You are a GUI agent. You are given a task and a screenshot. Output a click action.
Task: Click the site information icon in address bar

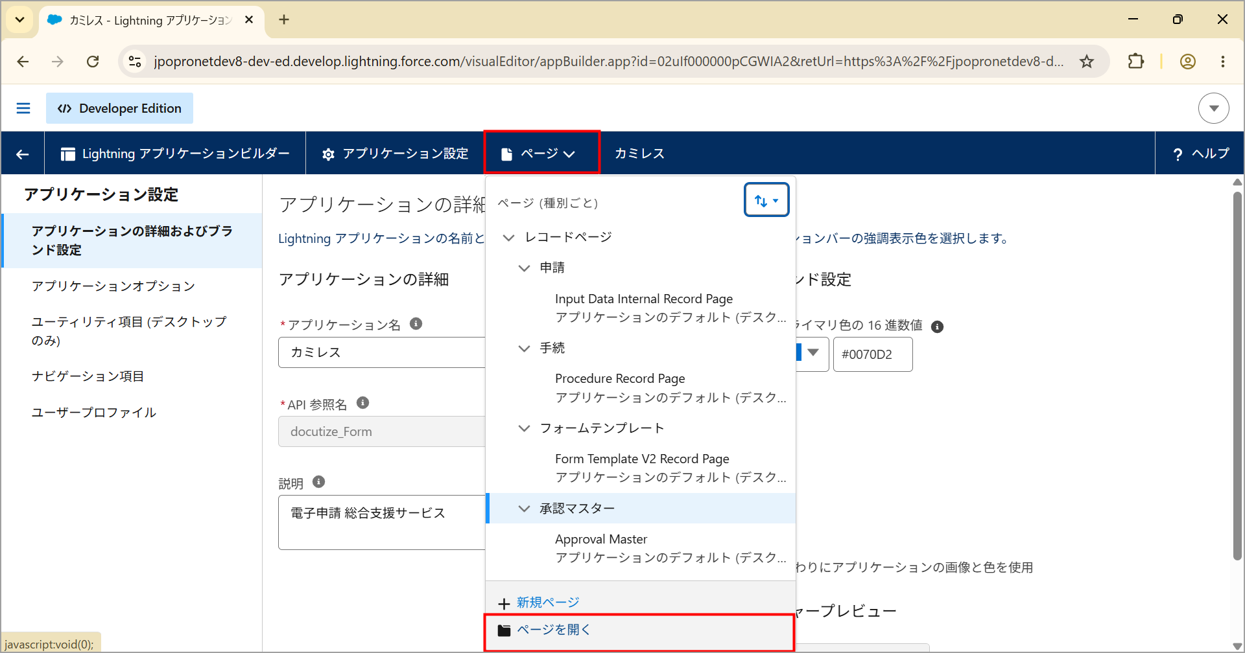(x=135, y=62)
